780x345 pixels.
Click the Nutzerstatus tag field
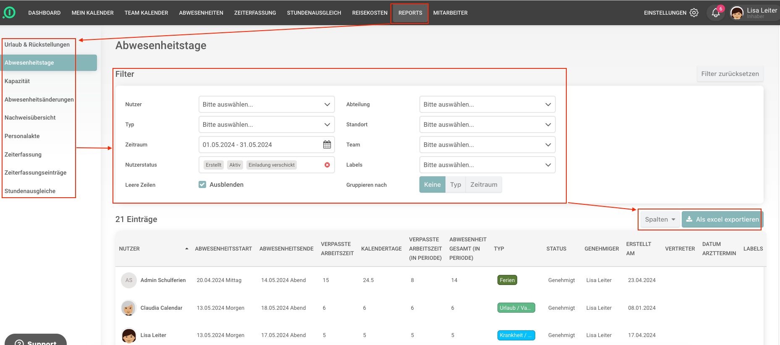tap(267, 165)
